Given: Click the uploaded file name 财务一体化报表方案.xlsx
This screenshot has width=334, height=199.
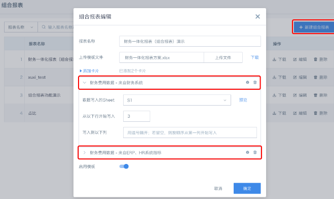Looking at the screenshot, I should [147, 57].
